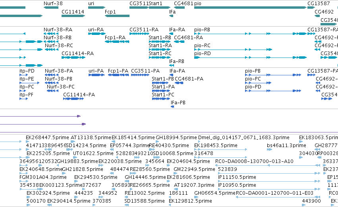338x207 pixels.
Task: Click the uri-RA transcript label
Action: point(96,29)
